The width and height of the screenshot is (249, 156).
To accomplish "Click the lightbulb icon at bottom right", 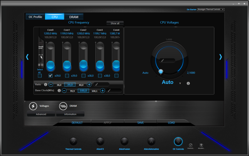I will click(x=201, y=145).
